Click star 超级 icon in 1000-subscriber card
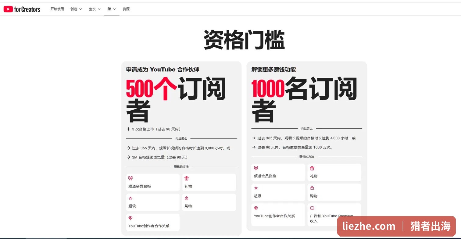The width and height of the screenshot is (461, 239). (256, 188)
